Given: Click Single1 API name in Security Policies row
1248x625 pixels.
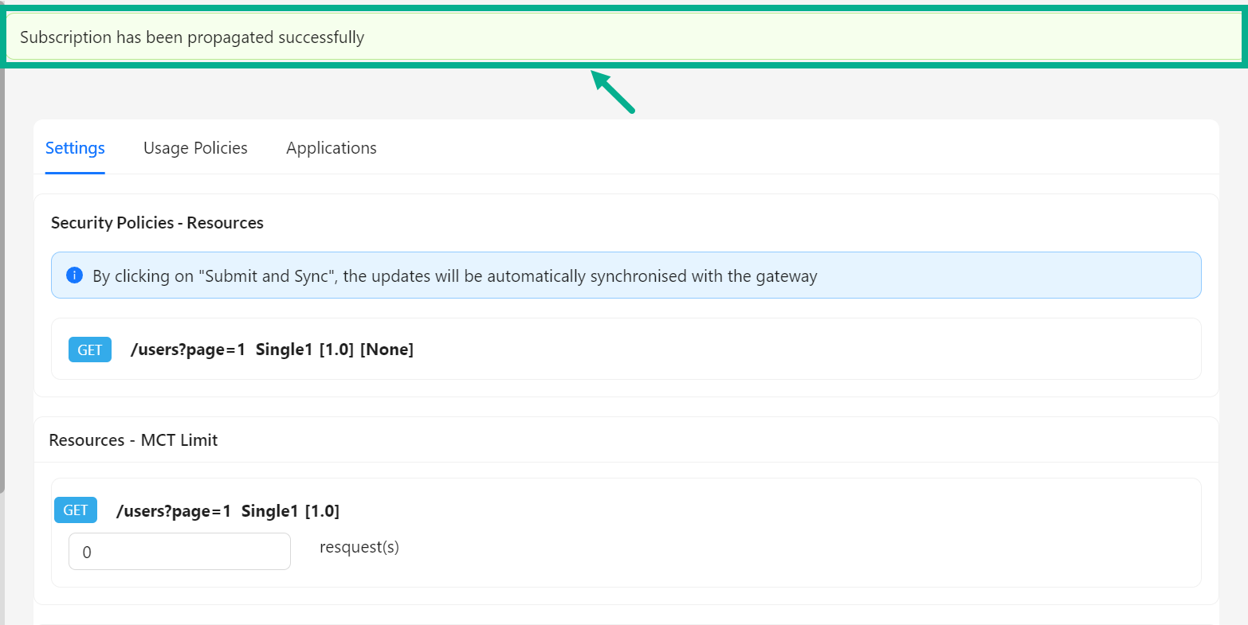Looking at the screenshot, I should point(284,350).
